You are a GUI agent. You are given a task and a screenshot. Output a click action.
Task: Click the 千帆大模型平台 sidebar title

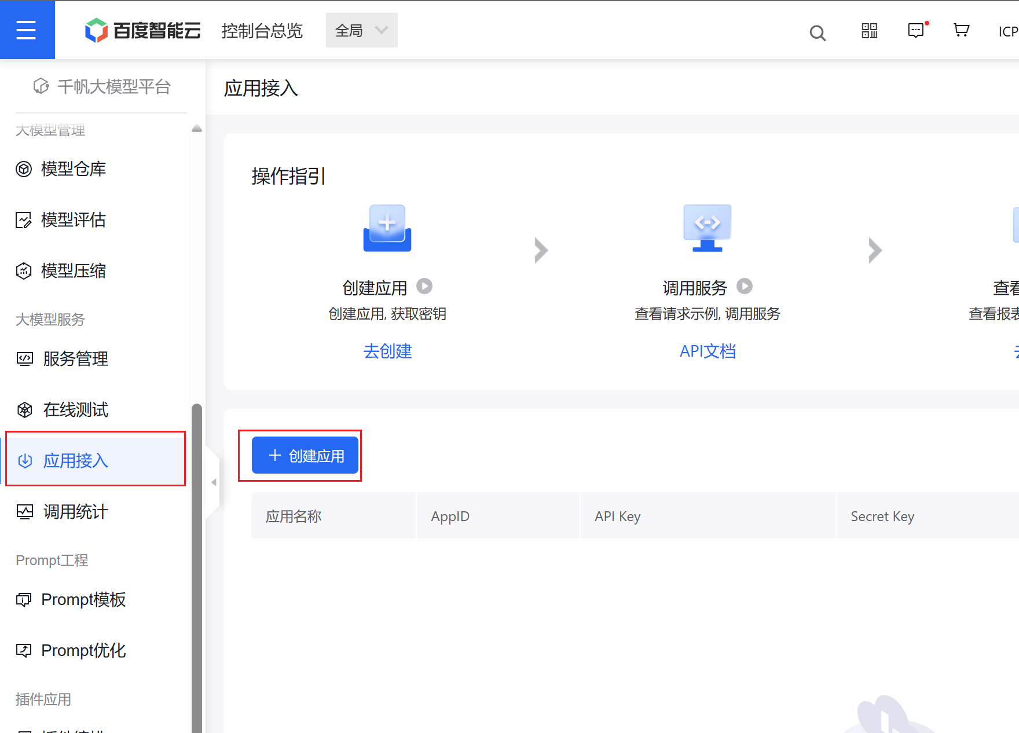pyautogui.click(x=114, y=86)
